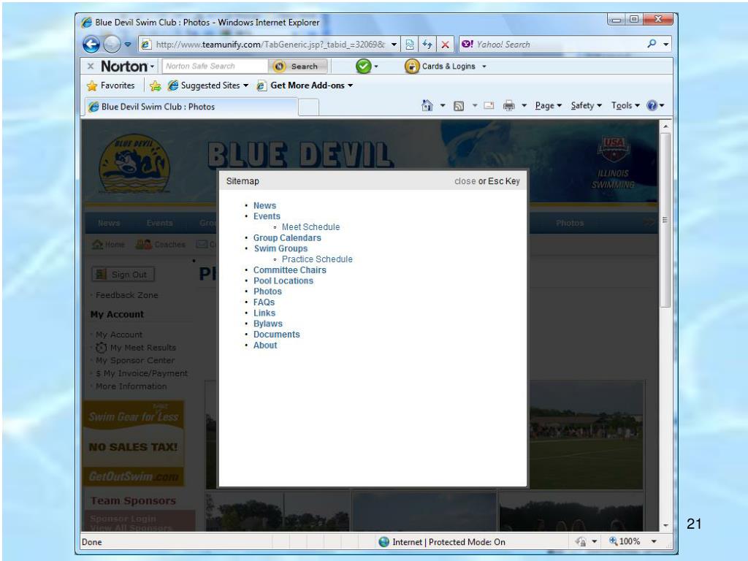
Task: Click the red Stop loading icon
Action: pyautogui.click(x=445, y=45)
